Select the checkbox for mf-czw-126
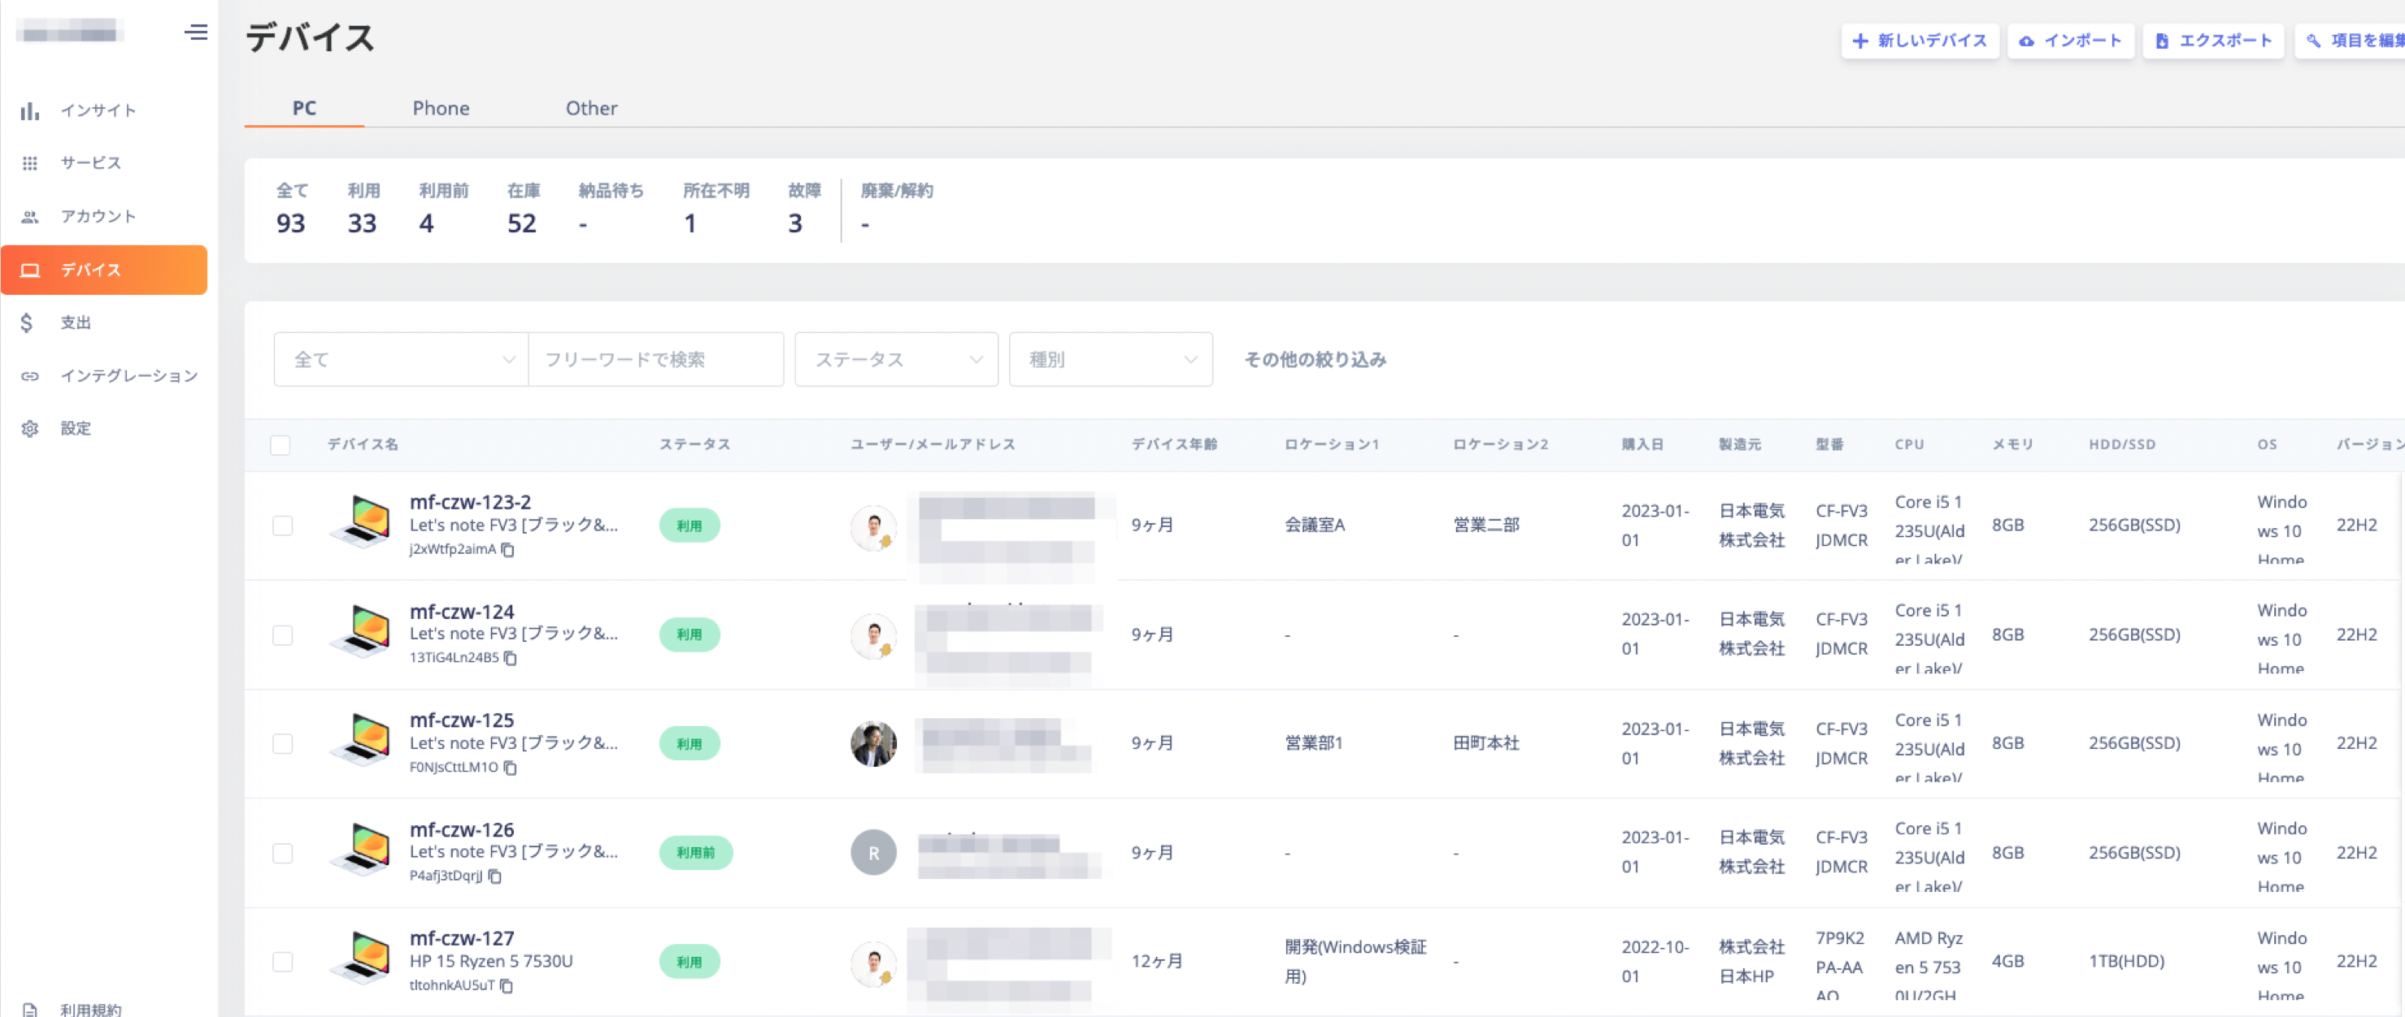 [283, 853]
